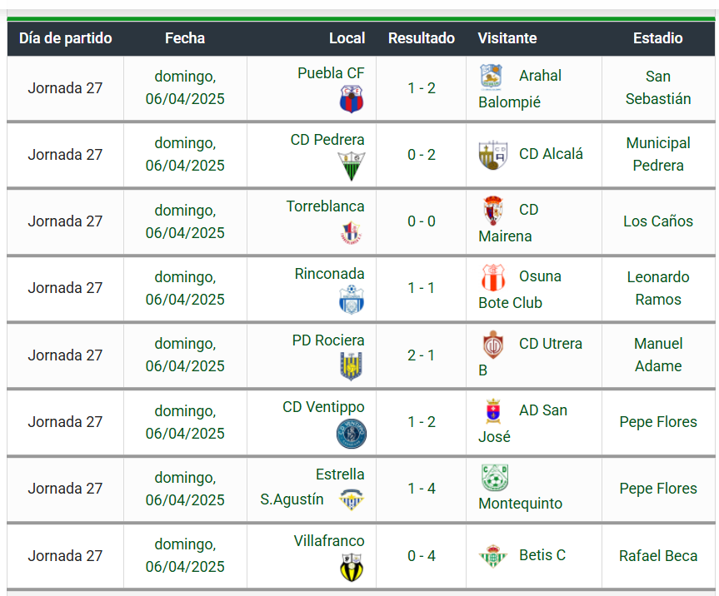Click the CD Alcalá shield icon
The image size is (719, 596).
(x=493, y=156)
